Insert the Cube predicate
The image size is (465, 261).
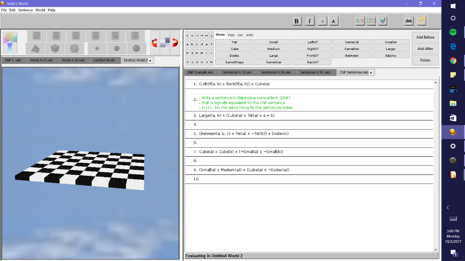point(234,49)
